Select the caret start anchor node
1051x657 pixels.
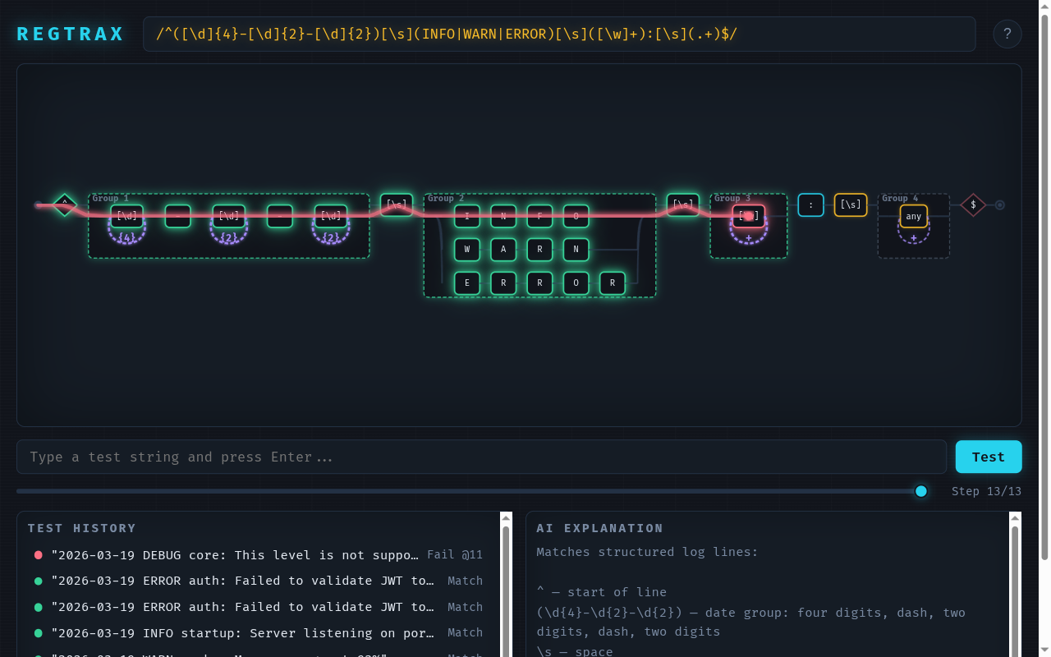(64, 204)
